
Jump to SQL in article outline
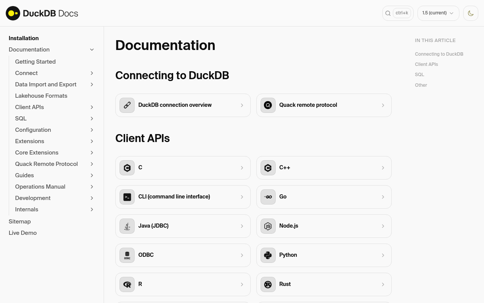coord(419,75)
